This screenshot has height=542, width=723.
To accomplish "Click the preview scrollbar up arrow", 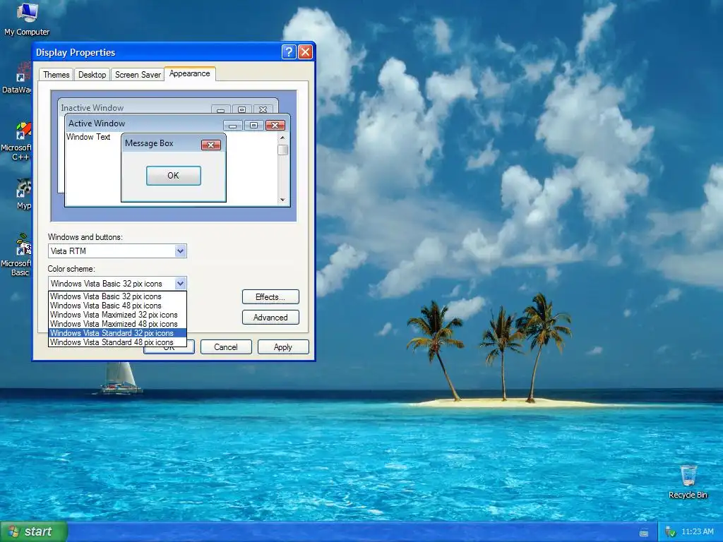I will [282, 138].
